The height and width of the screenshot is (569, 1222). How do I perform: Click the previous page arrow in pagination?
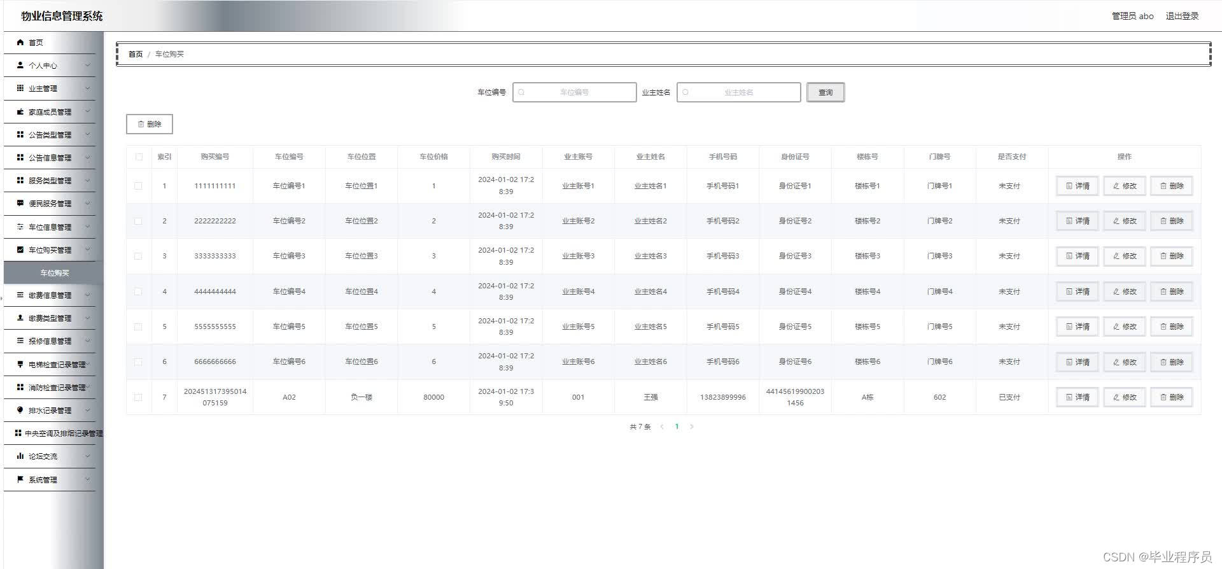click(662, 426)
